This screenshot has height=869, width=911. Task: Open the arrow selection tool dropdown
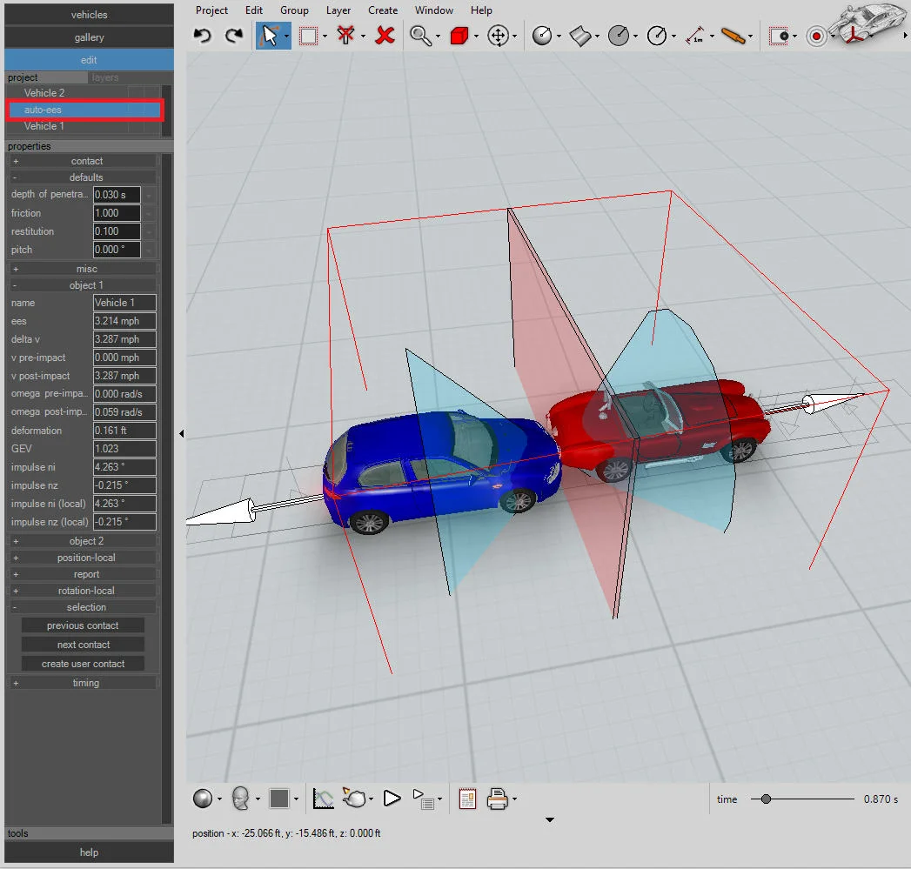(286, 37)
